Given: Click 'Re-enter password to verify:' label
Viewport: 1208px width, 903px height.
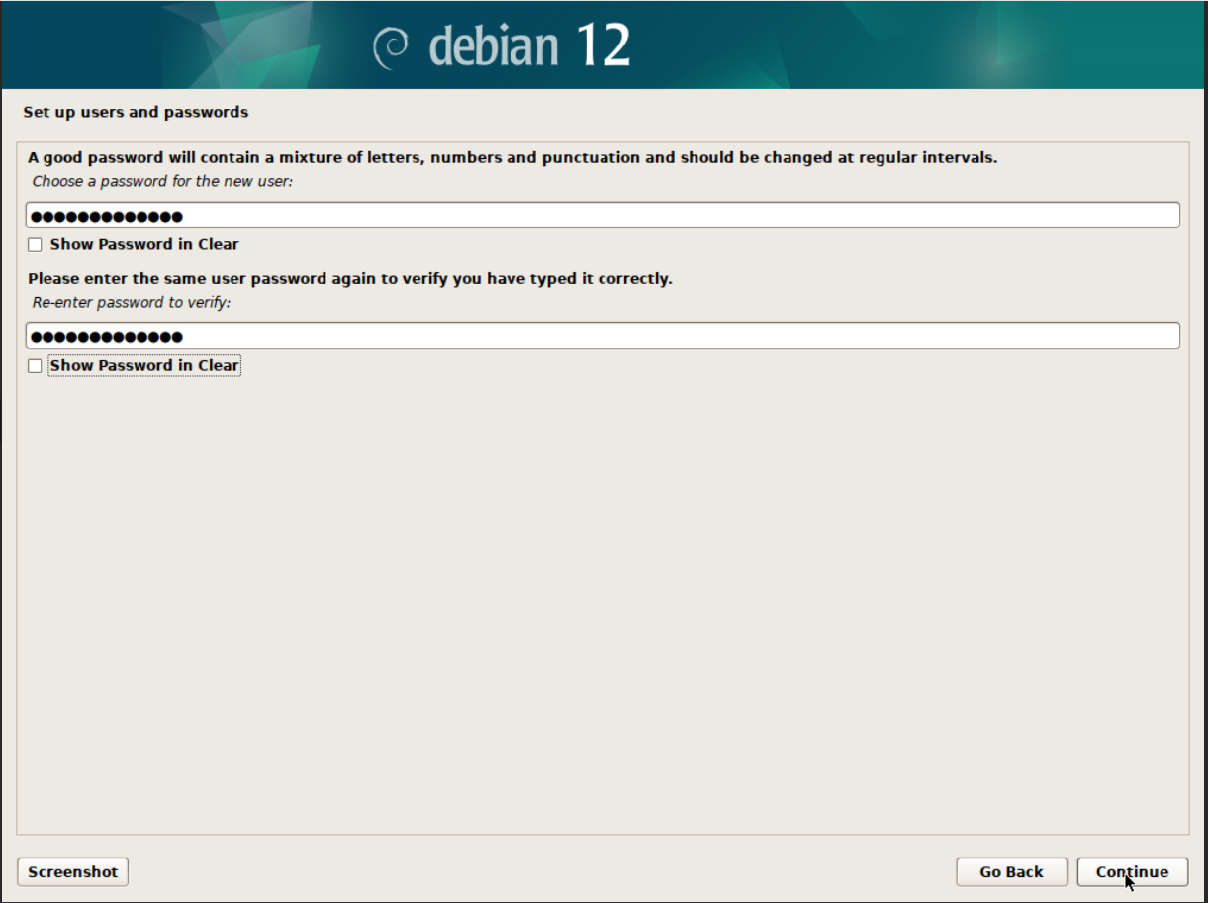Looking at the screenshot, I should (x=131, y=302).
